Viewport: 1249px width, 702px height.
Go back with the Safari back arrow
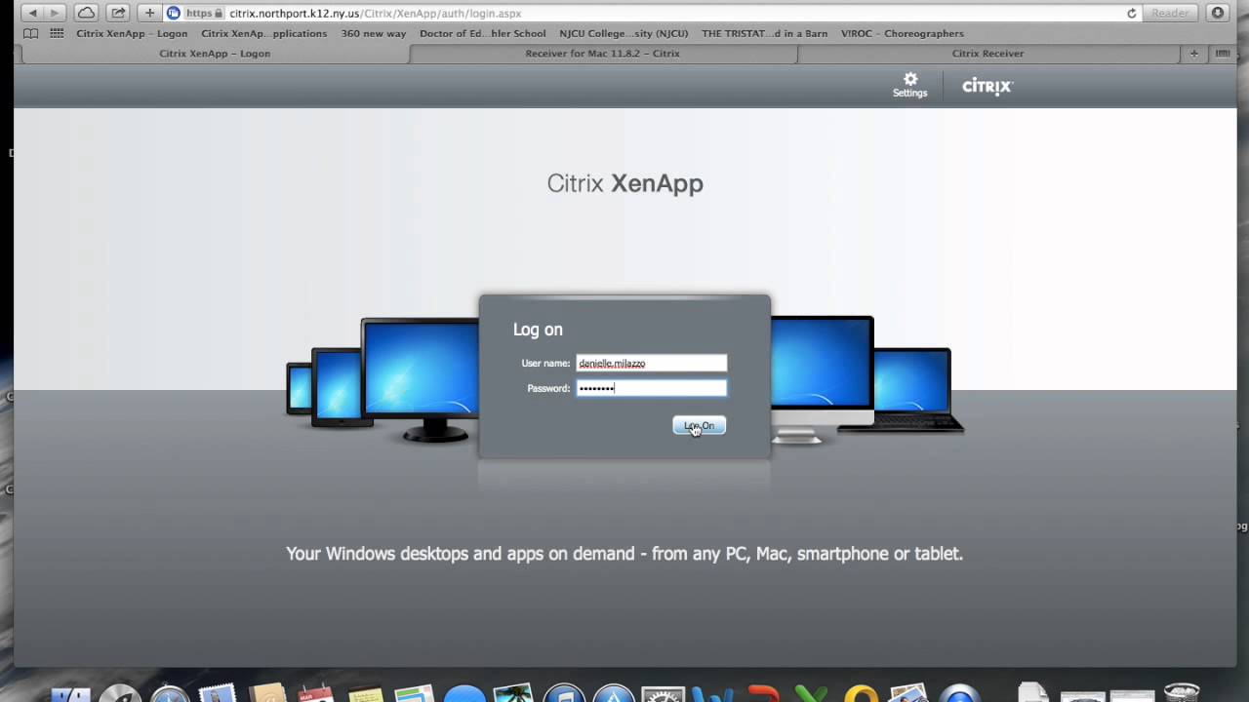click(x=33, y=13)
